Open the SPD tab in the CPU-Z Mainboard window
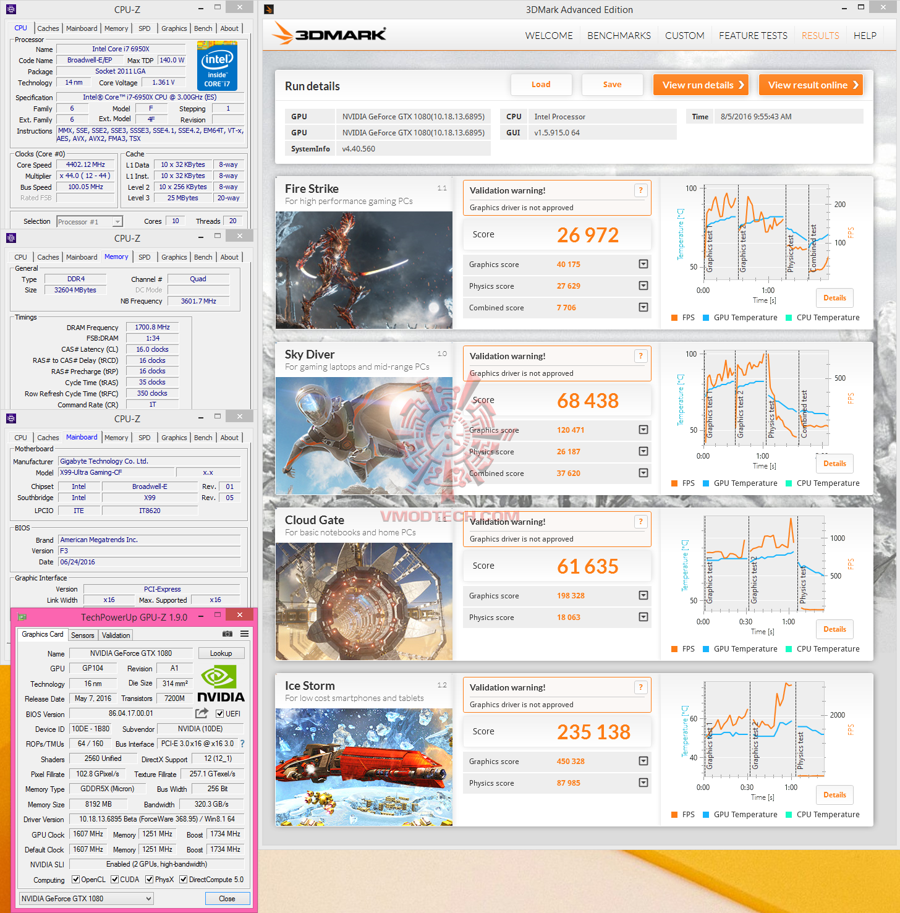The width and height of the screenshot is (900, 913). tap(145, 438)
